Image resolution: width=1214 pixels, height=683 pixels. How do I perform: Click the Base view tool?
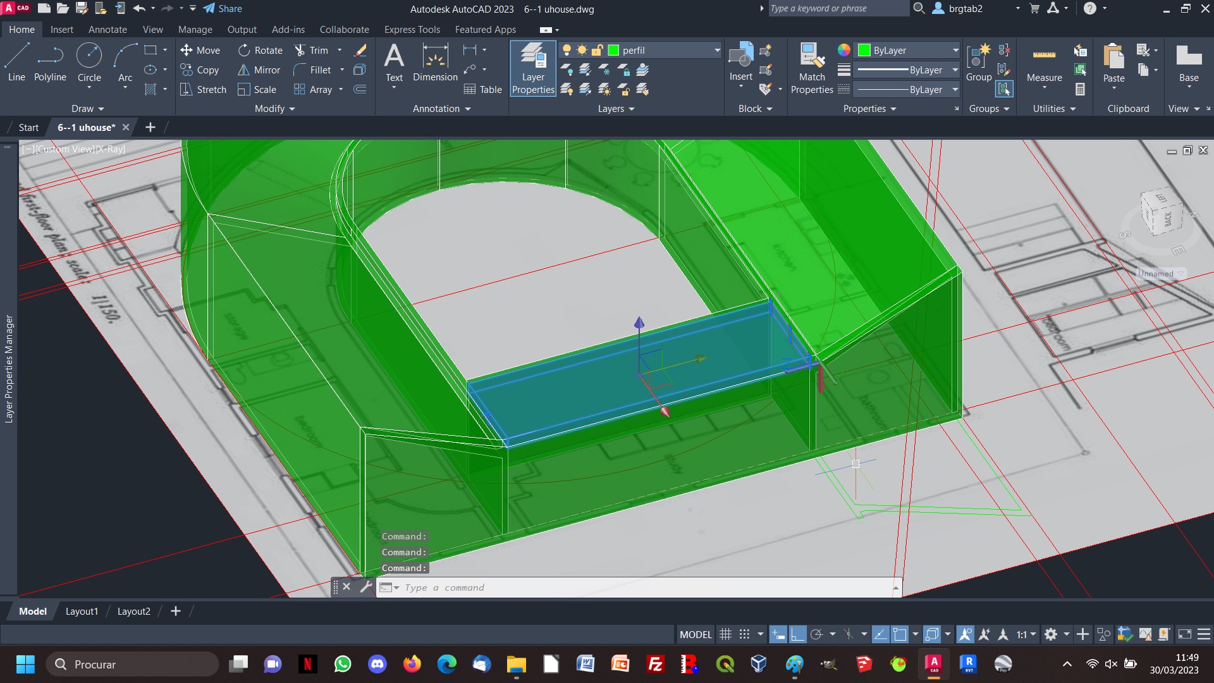coord(1189,63)
